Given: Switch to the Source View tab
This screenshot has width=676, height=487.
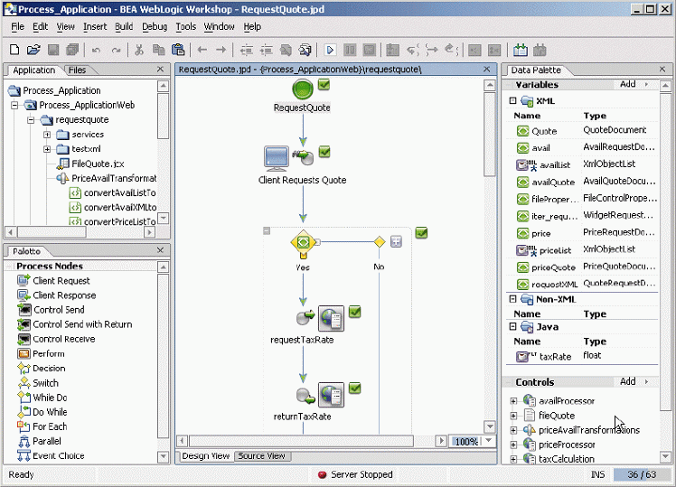Looking at the screenshot, I should (262, 455).
